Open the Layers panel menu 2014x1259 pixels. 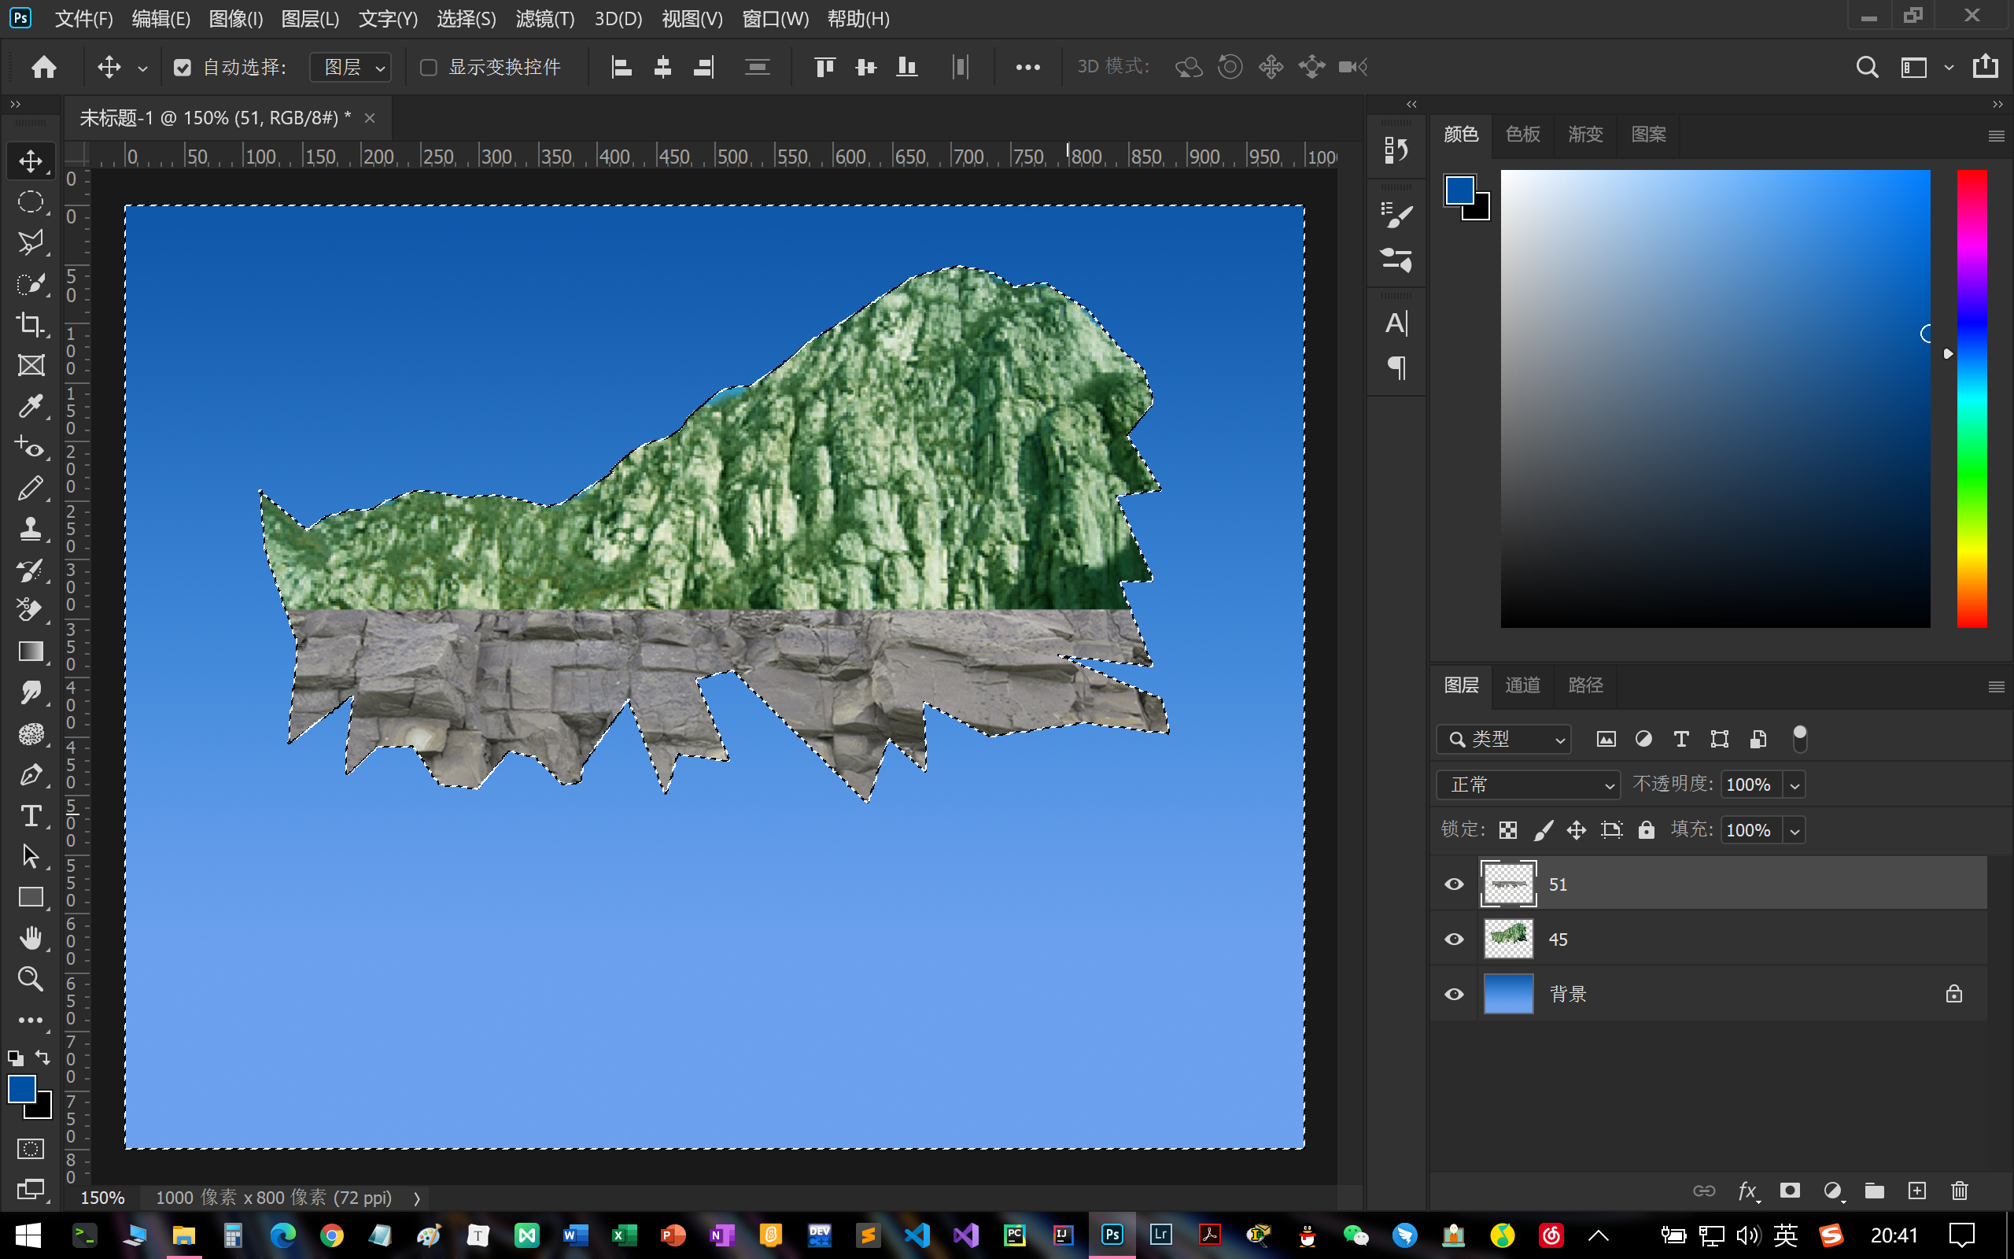pos(1996,687)
